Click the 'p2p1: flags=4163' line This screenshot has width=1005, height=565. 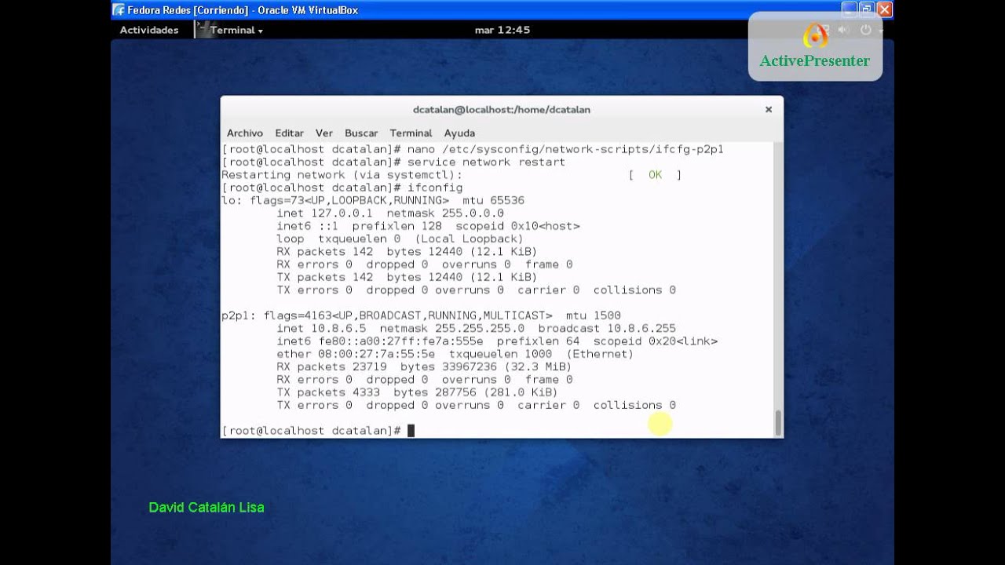[422, 315]
